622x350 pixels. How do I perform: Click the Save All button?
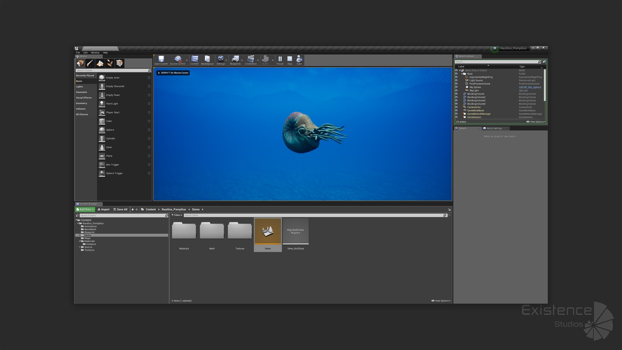pyautogui.click(x=120, y=210)
